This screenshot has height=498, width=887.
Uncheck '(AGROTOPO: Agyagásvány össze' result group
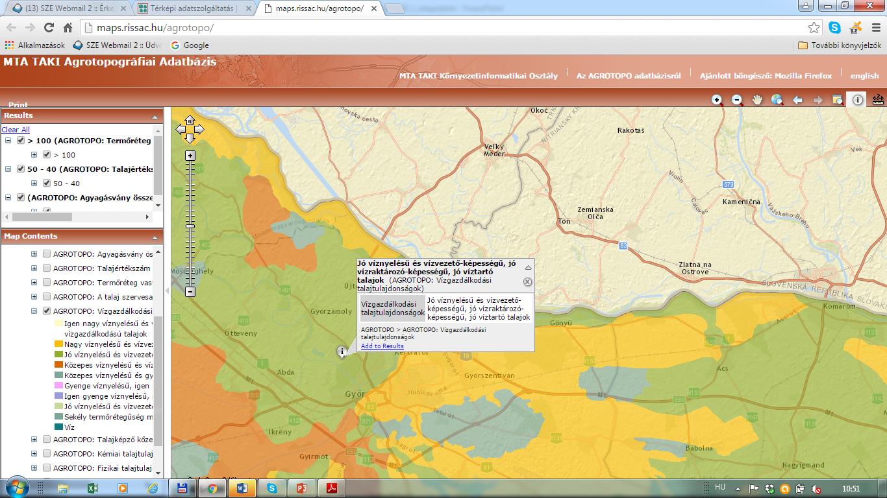21,198
